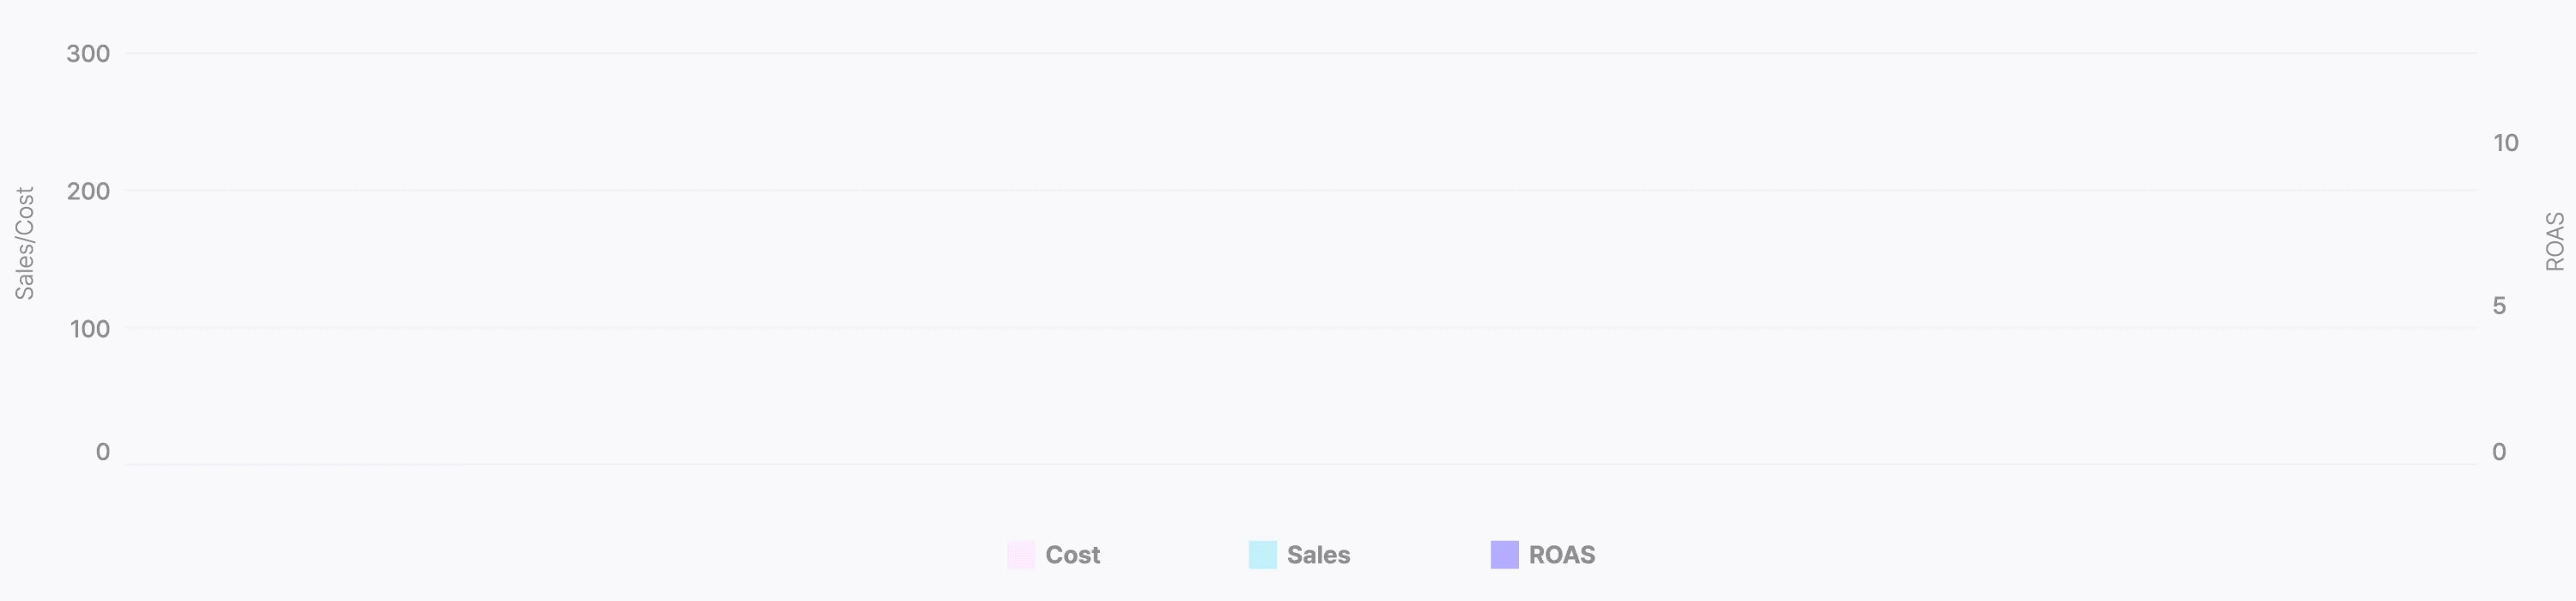Viewport: 2576px width, 601px height.
Task: Click the chart baseline at zero
Action: point(1301,464)
